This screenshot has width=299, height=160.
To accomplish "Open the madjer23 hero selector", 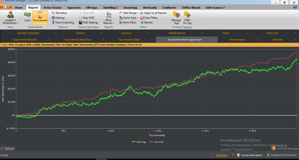I will click(11, 18).
